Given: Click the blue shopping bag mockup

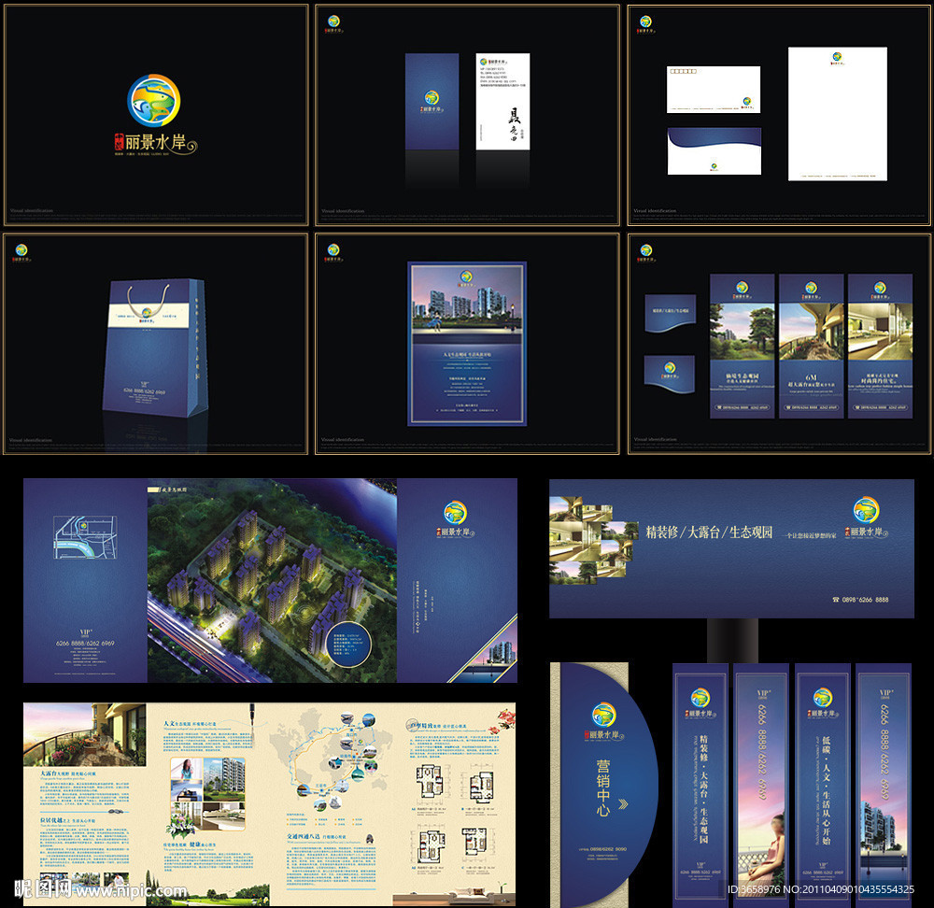Looking at the screenshot, I should pyautogui.click(x=156, y=348).
